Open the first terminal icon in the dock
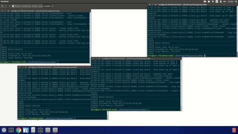 [11, 130]
